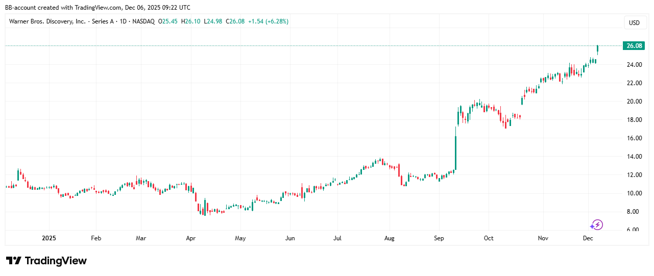Select the green 26.08 current price label
This screenshot has width=654, height=276.
(634, 46)
